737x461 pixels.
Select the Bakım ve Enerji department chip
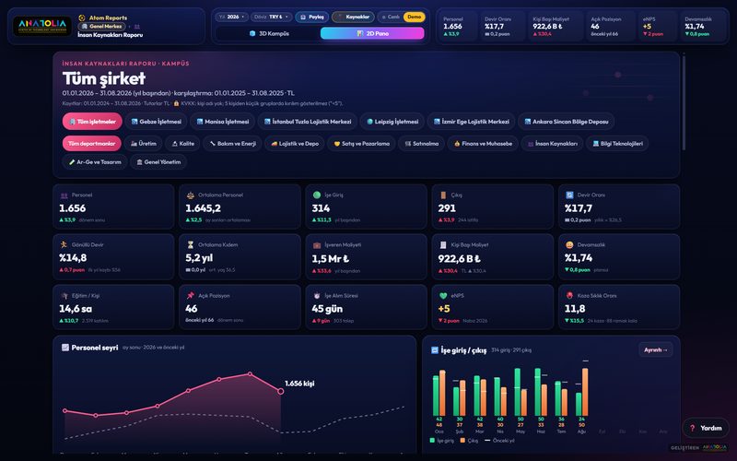tap(232, 144)
